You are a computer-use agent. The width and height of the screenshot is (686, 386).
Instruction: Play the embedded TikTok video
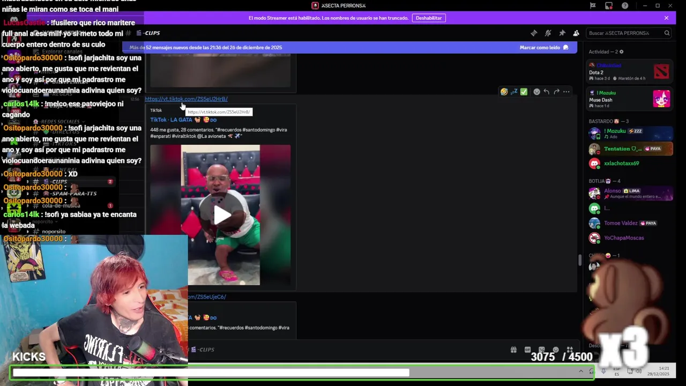(x=222, y=215)
